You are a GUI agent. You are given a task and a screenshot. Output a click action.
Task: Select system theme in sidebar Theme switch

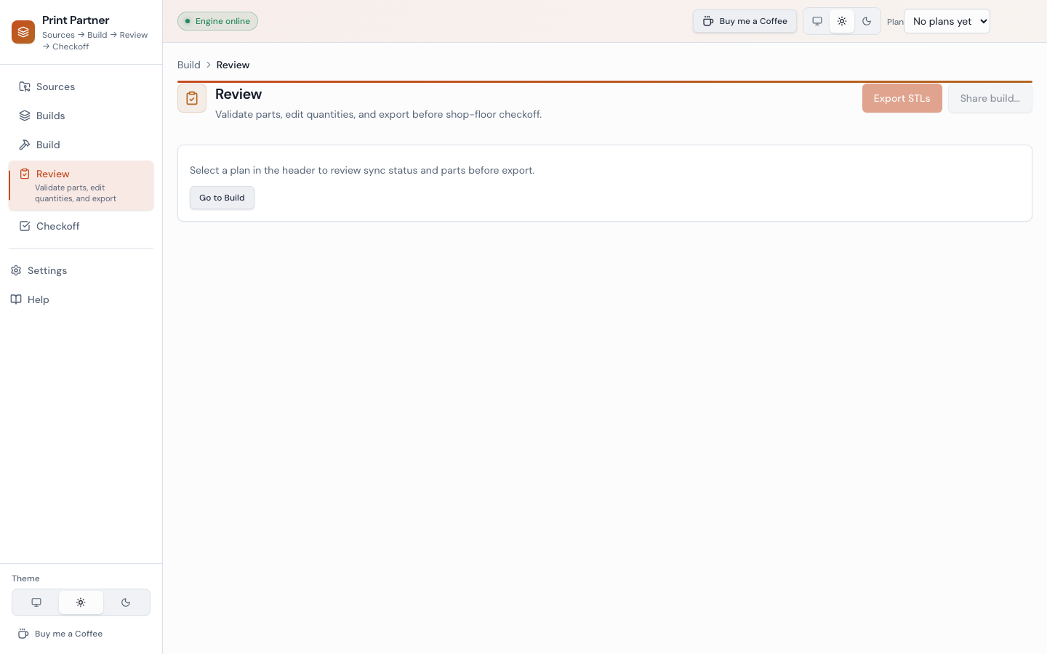click(36, 602)
